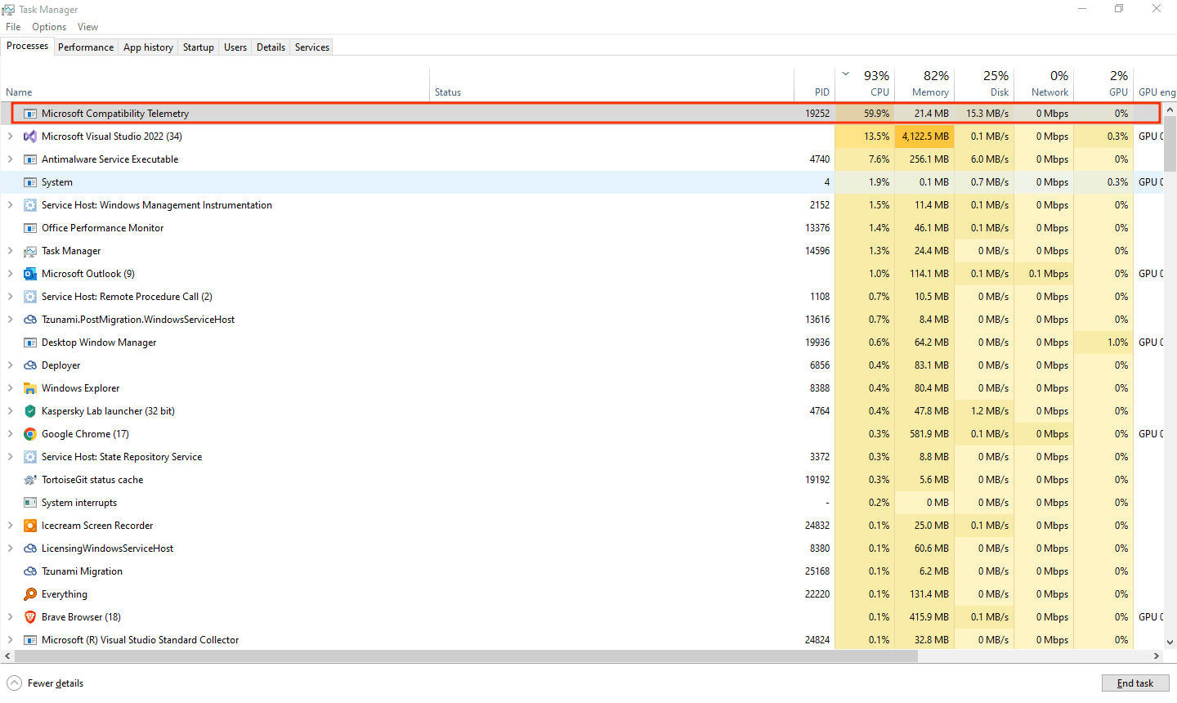Click the Service Host: State Repository Service gear icon
The height and width of the screenshot is (703, 1177).
30,457
